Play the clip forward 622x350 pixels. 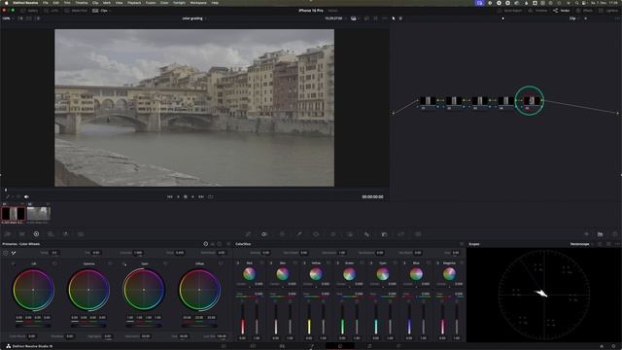pos(192,196)
